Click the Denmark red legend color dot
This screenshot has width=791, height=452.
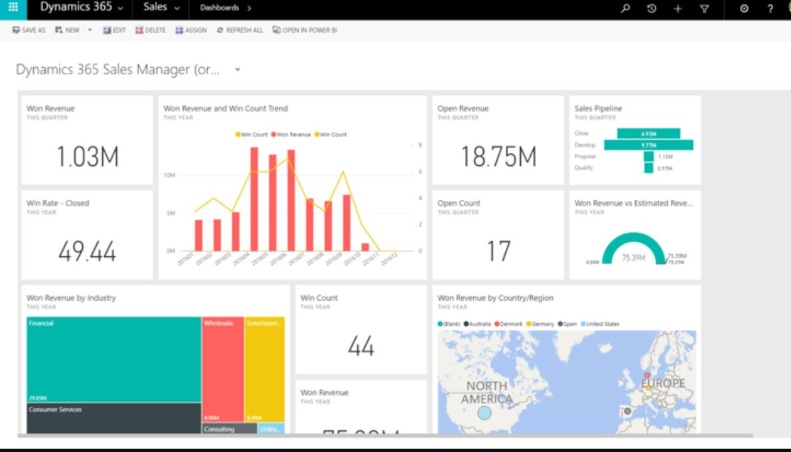click(498, 324)
